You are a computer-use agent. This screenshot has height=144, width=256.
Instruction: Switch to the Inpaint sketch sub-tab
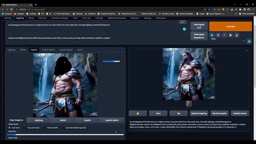click(48, 50)
